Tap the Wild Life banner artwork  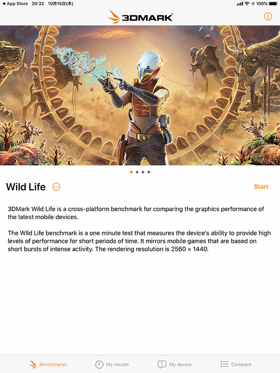[x=140, y=96]
